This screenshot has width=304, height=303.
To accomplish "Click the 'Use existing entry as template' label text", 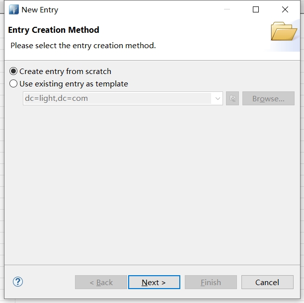I will point(74,84).
